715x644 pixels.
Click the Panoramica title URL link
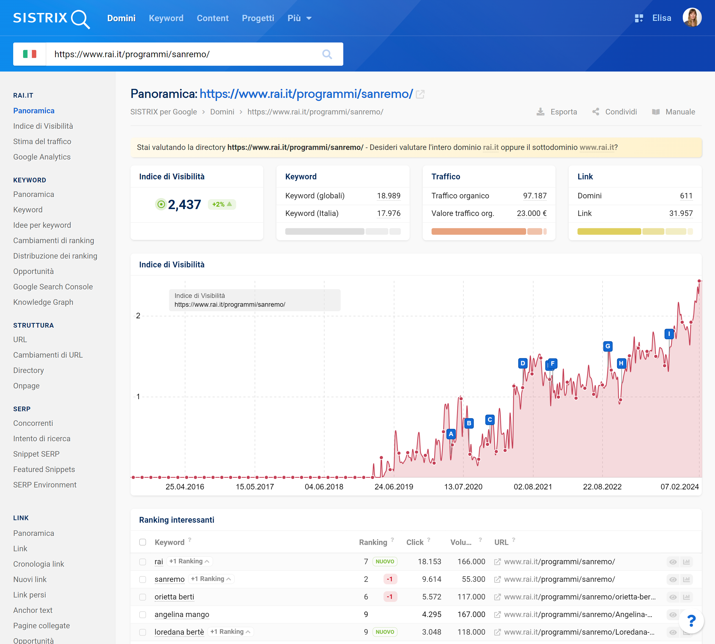point(306,94)
